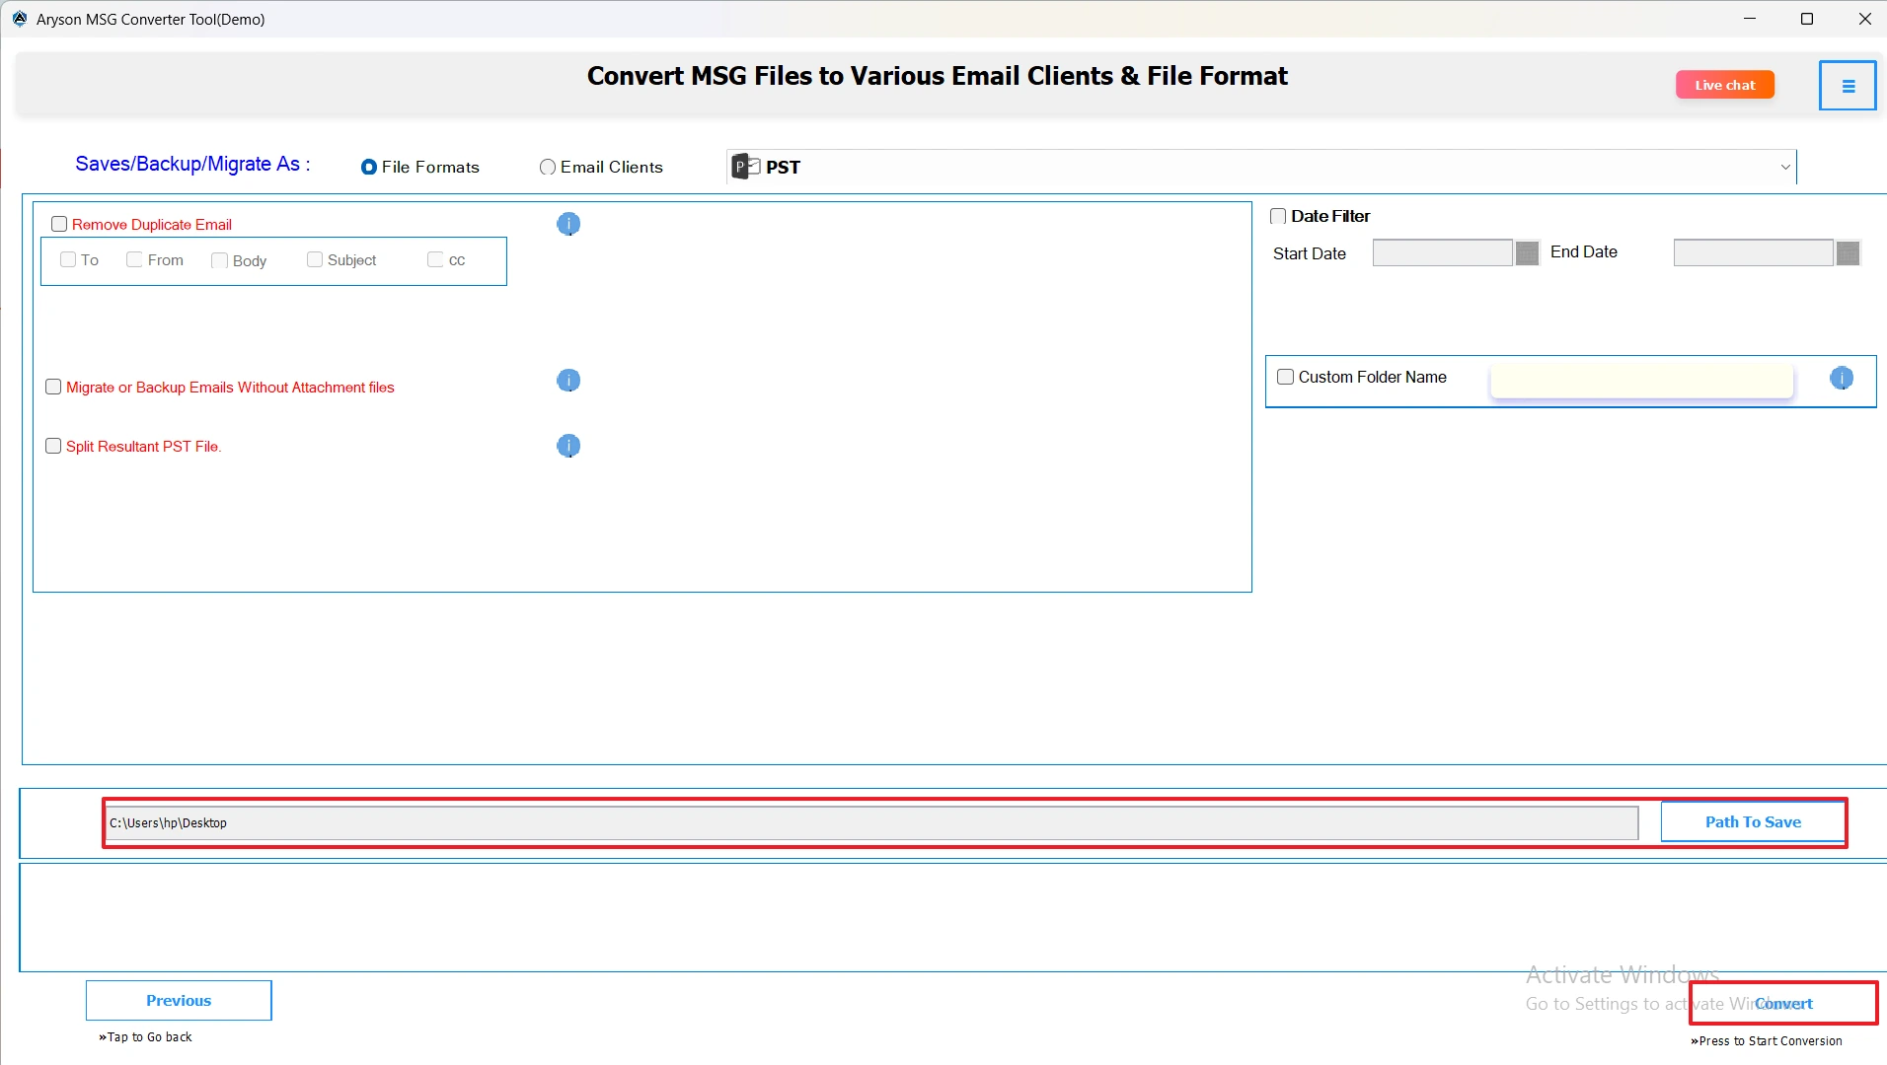Enable the Date Filter checkbox
1887x1065 pixels.
point(1278,216)
